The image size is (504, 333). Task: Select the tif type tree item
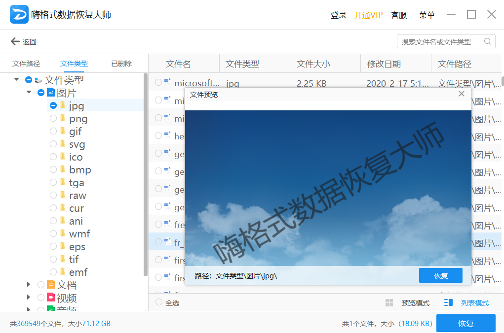click(x=74, y=259)
